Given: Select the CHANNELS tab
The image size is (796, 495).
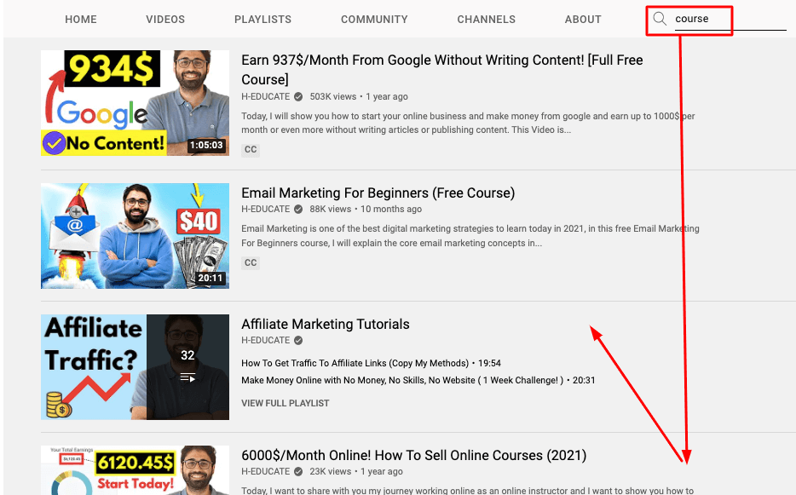Looking at the screenshot, I should [x=487, y=20].
